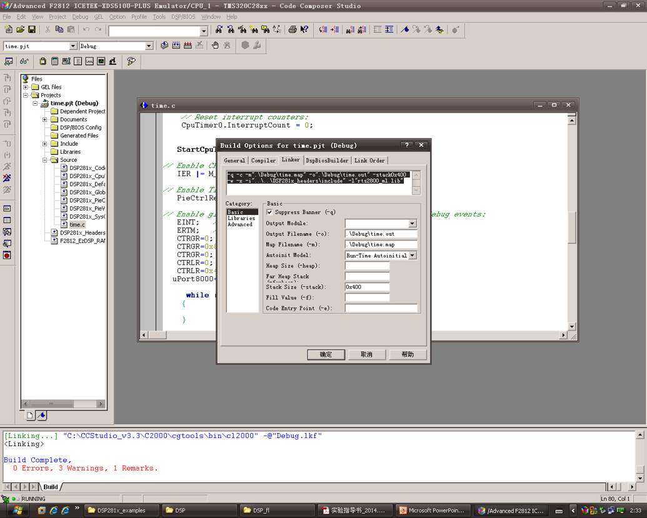
Task: Click the Output Filename (-o) field
Action: point(381,234)
